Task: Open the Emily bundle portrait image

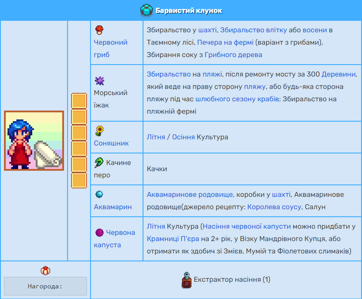Action: click(x=34, y=141)
